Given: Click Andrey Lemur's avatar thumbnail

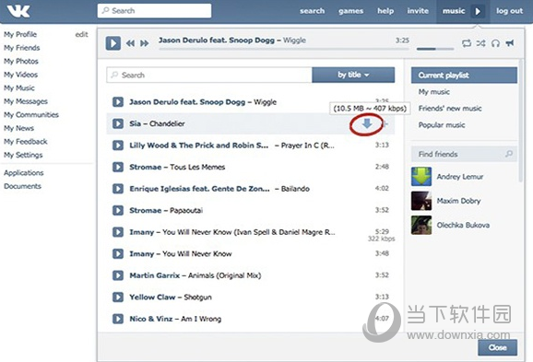Looking at the screenshot, I should pos(421,177).
